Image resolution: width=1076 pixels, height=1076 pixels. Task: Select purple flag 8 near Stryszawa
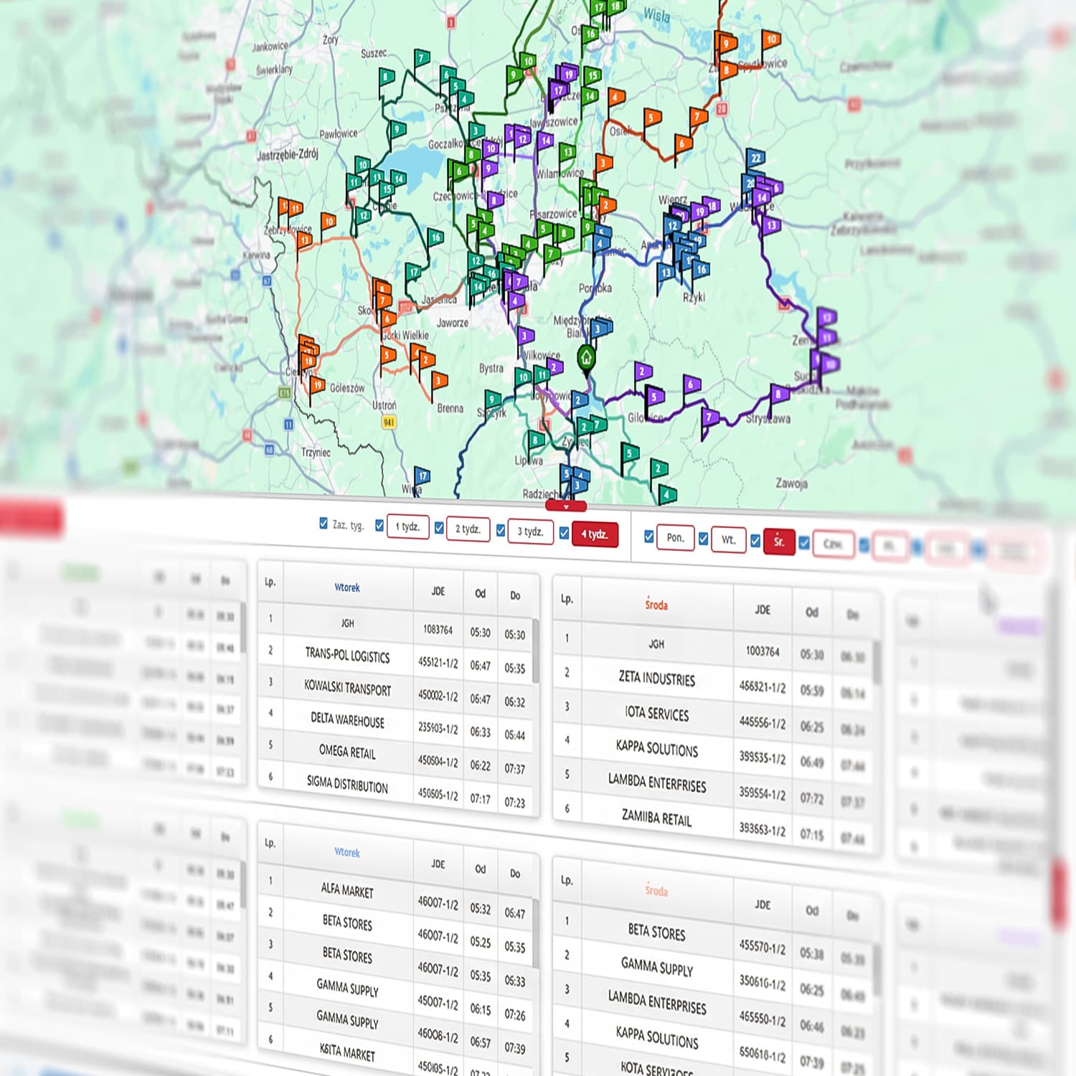(x=779, y=394)
